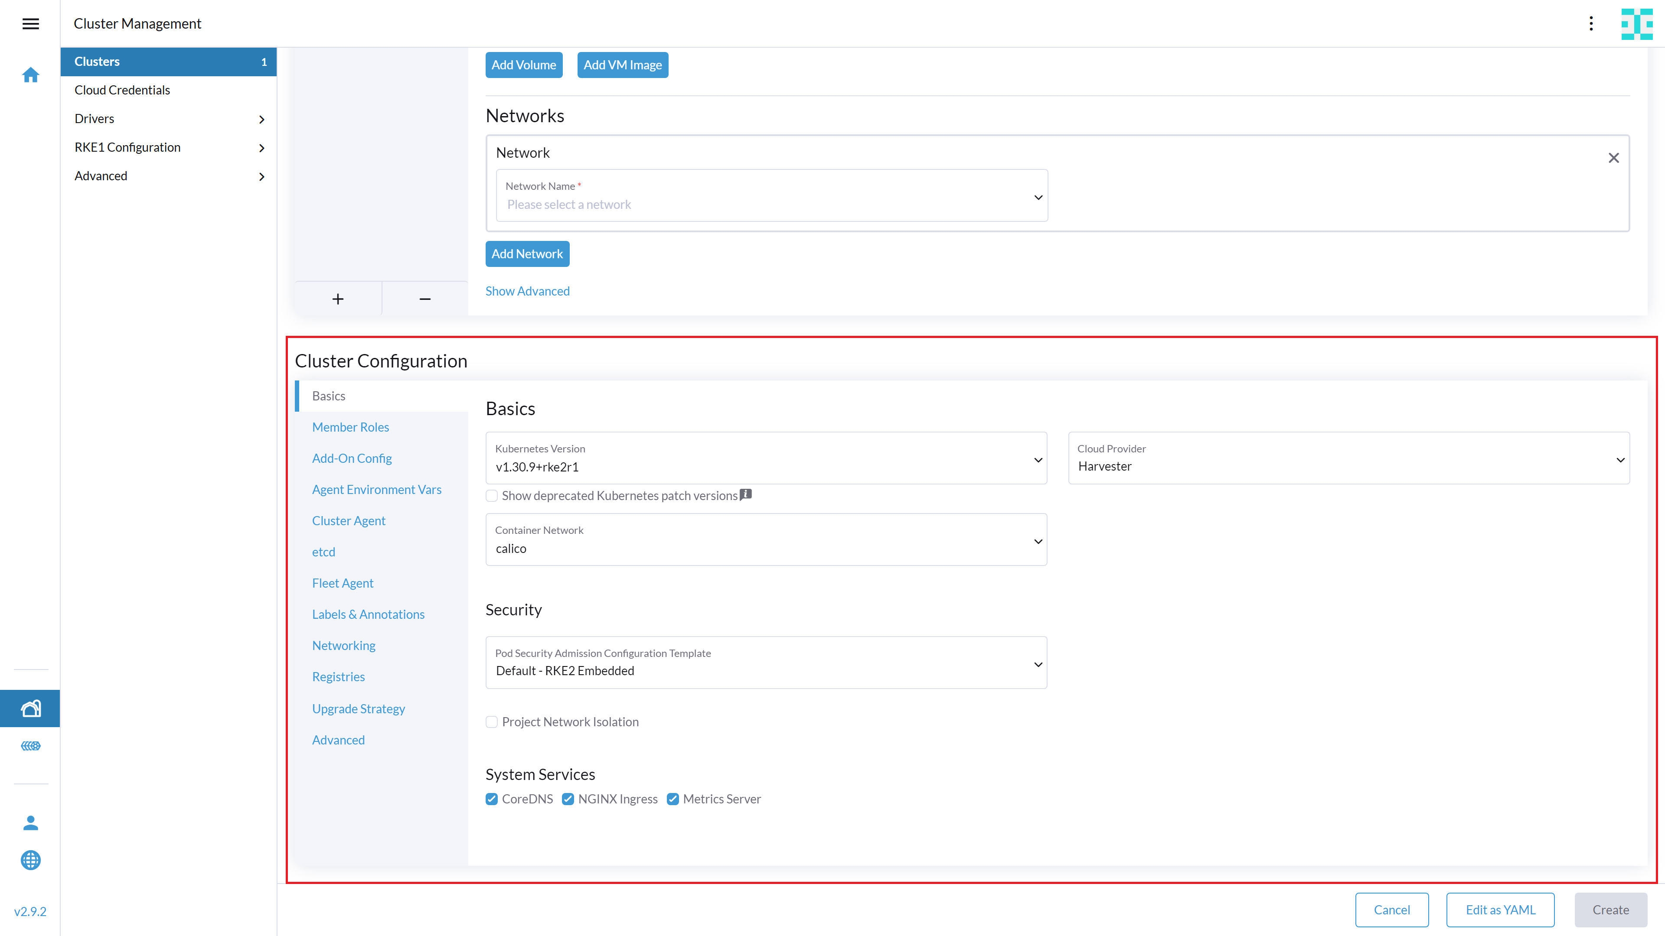Image resolution: width=1665 pixels, height=936 pixels.
Task: Enable Project Network Isolation
Action: (x=492, y=721)
